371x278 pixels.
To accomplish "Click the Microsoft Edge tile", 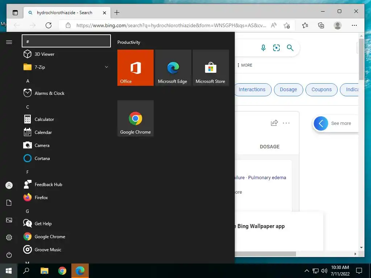I will click(x=173, y=68).
